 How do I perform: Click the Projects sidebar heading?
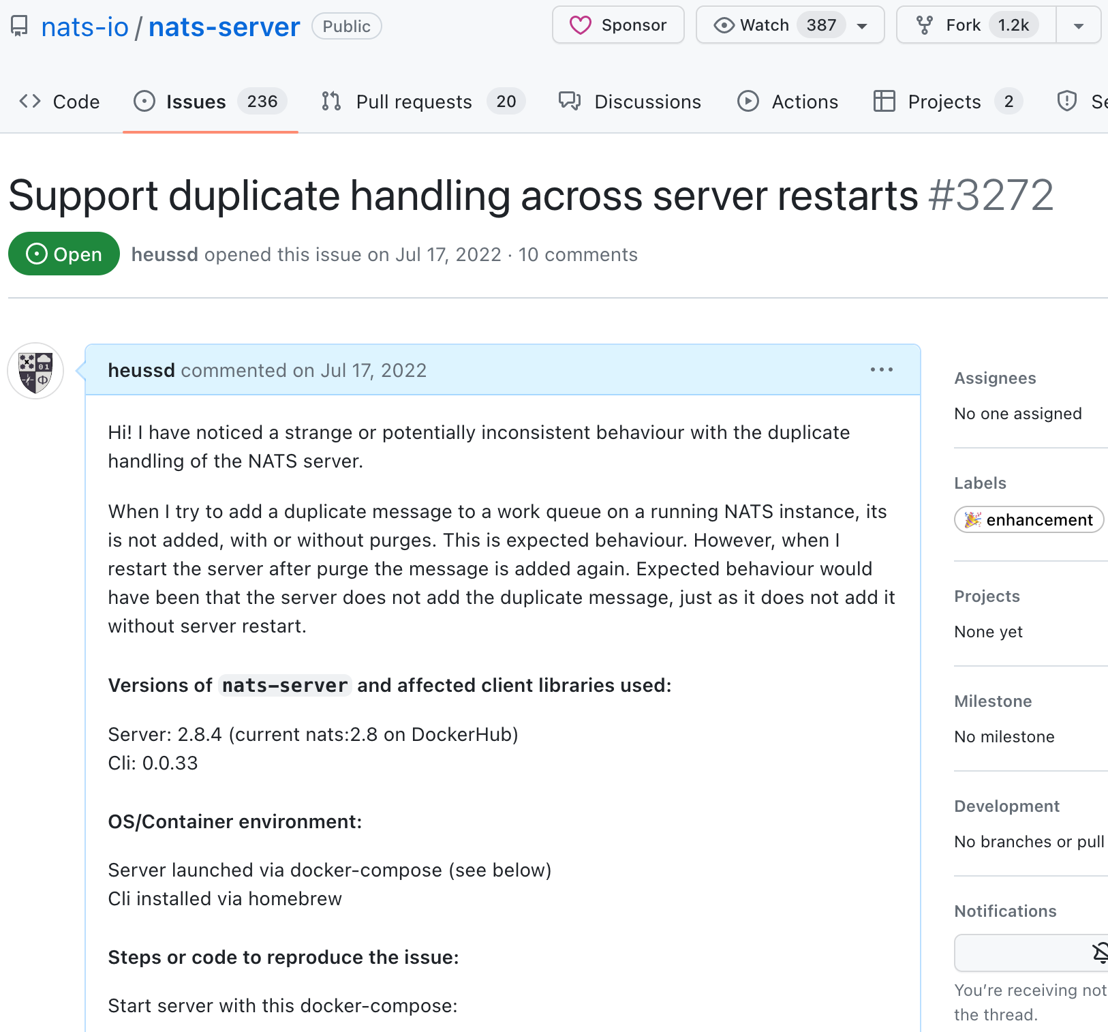987,596
